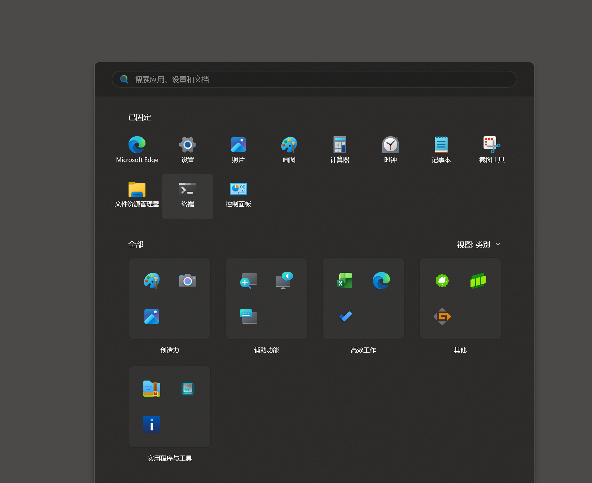This screenshot has width=592, height=483.
Task: Open the Magnifier icon in 辅助功能 group
Action: click(249, 281)
